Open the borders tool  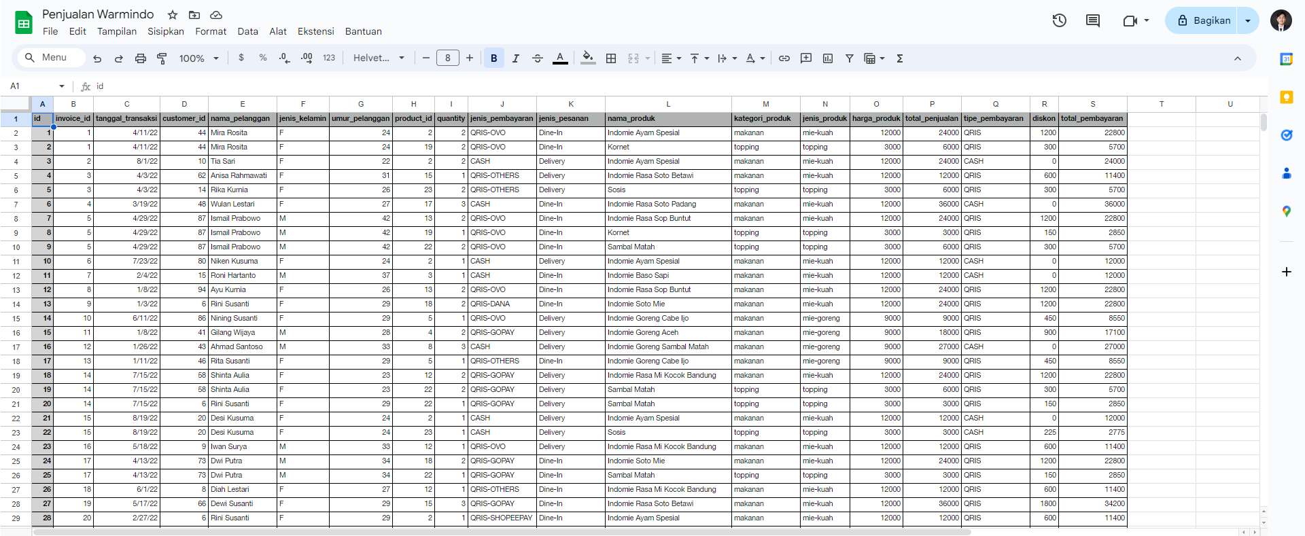coord(611,58)
